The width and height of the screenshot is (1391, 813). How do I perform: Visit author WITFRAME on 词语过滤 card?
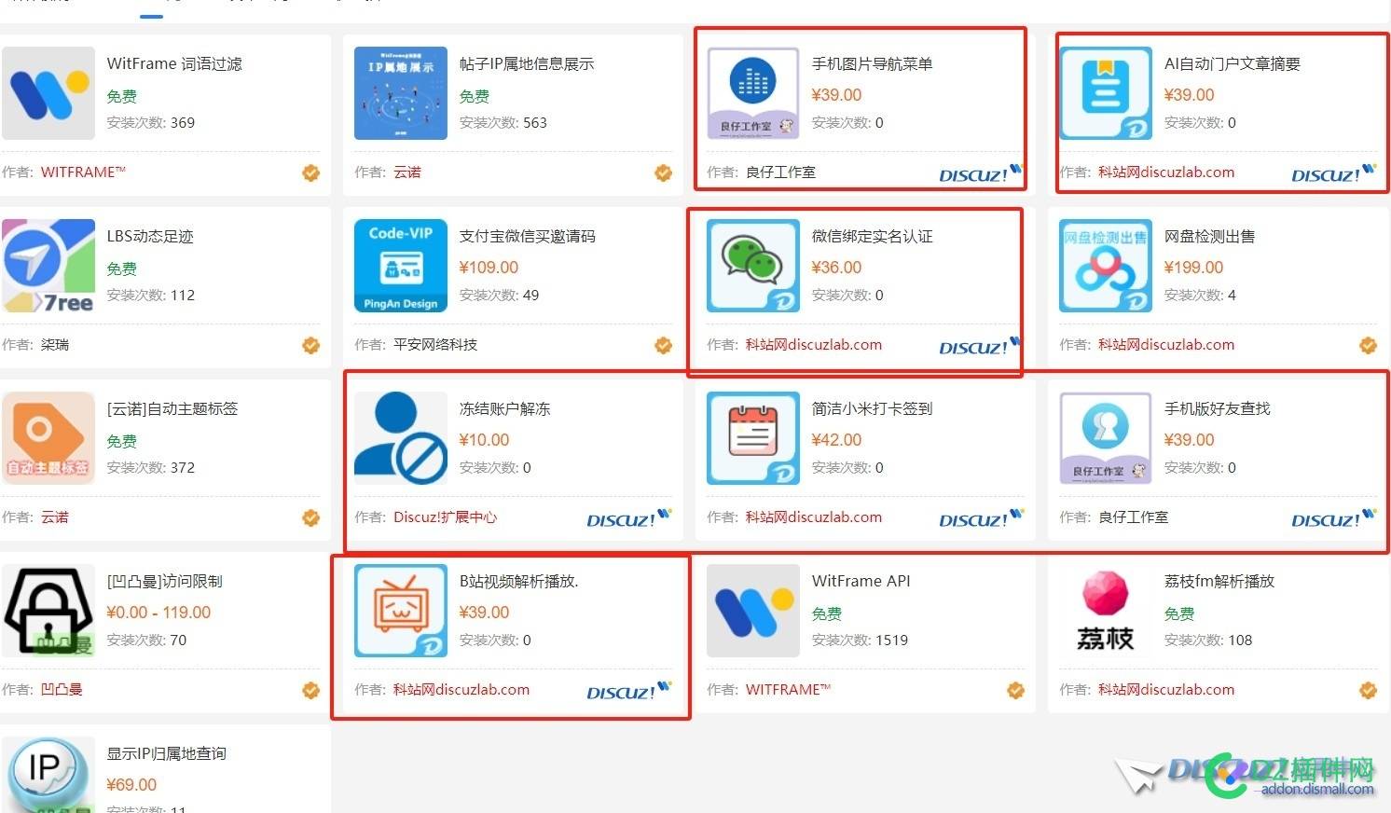coord(83,172)
